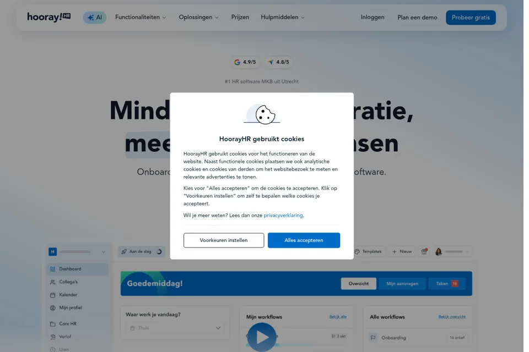
Task: Click the Google 4.9/5 rating badge
Action: click(x=245, y=62)
